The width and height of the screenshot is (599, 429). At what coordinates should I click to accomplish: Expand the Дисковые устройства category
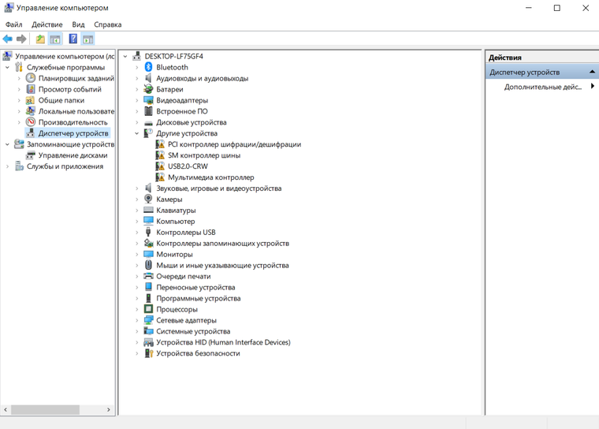pyautogui.click(x=137, y=122)
